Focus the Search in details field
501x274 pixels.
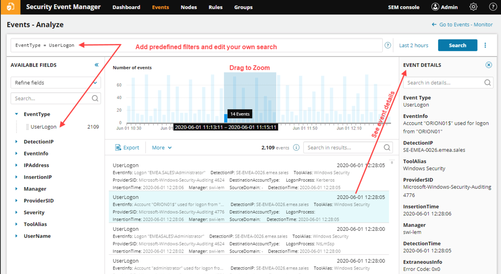pyautogui.click(x=448, y=83)
